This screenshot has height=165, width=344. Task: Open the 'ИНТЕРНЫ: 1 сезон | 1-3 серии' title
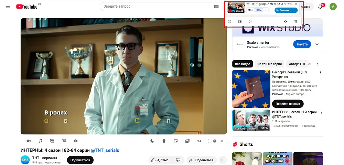[294, 114]
